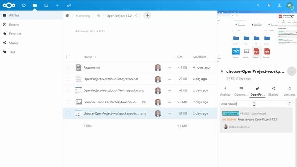Open OpenProject-Nextcloud-file-integration.png file
Screen dimensions: 297x167
(114, 90)
